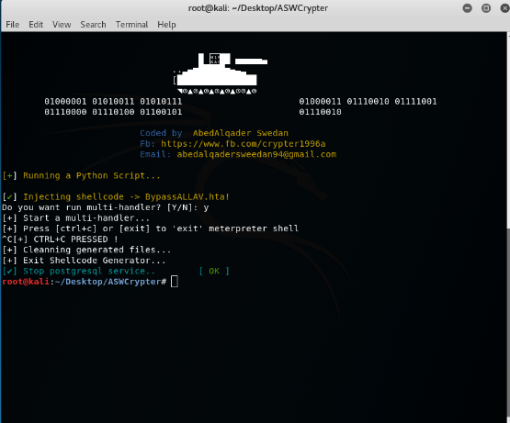Minimize the terminal window
The height and width of the screenshot is (423, 510).
click(x=468, y=8)
